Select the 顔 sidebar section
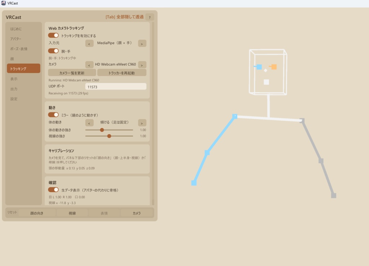The image size is (369, 266). coord(23,59)
